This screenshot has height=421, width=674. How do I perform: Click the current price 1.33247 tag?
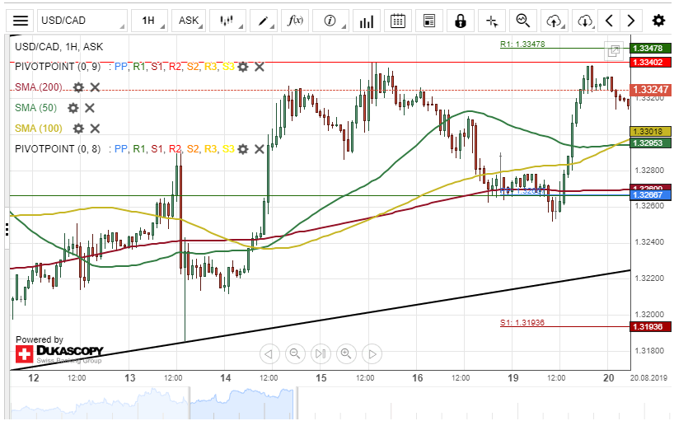[650, 89]
